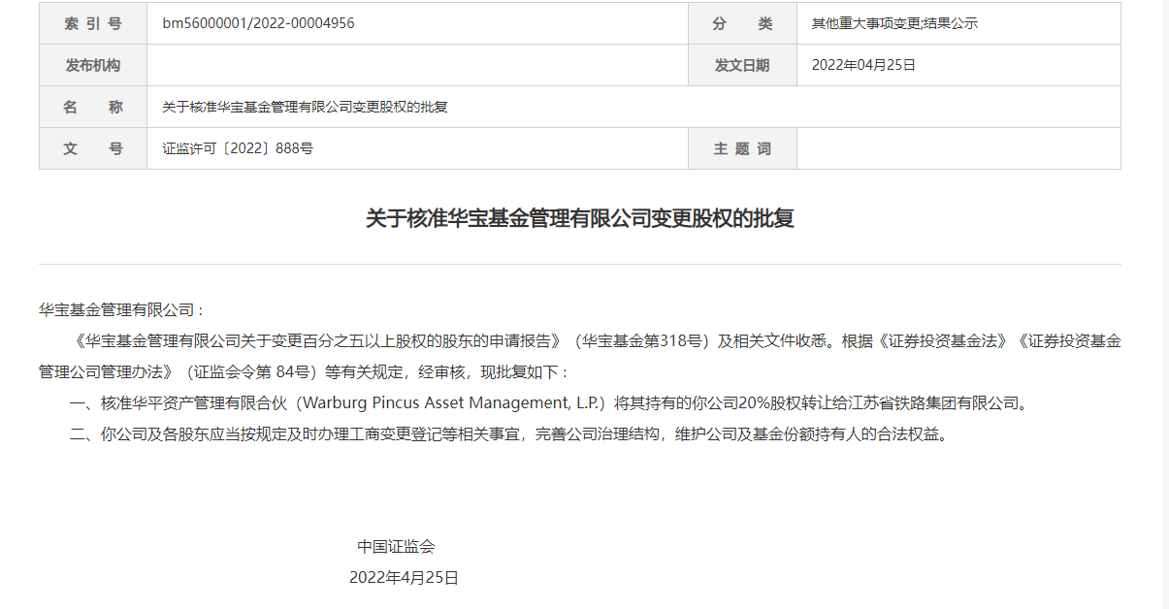Click the 发布机构 label cell
This screenshot has height=609, width=1169.
[x=93, y=65]
